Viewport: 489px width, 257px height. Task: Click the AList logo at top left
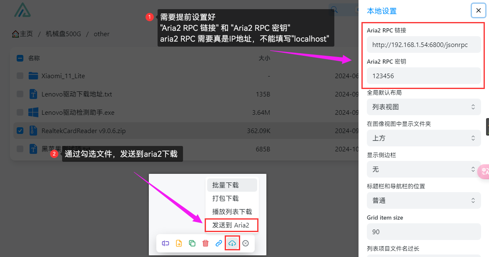[x=23, y=10]
